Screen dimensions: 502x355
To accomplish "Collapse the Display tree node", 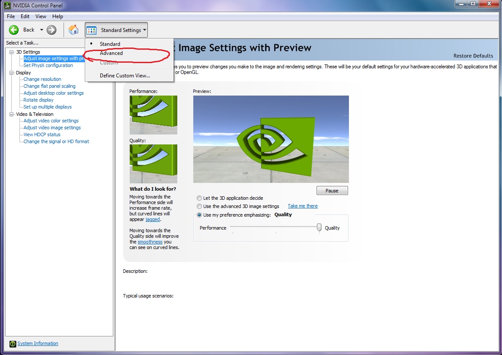I will 12,73.
